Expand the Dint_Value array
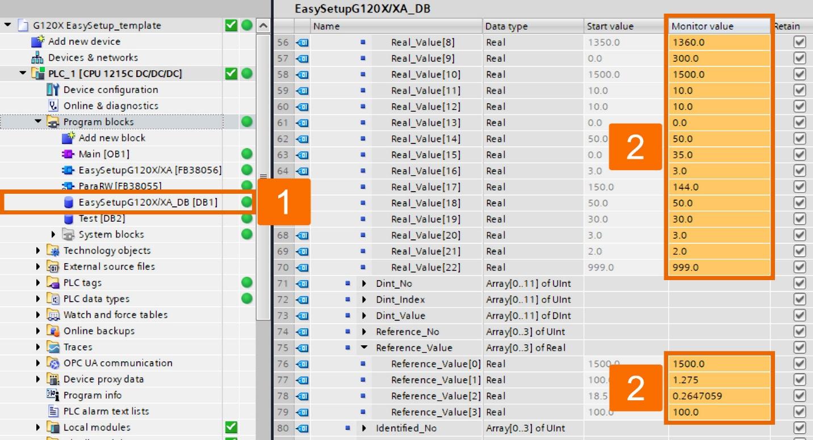Image resolution: width=813 pixels, height=440 pixels. [x=364, y=316]
